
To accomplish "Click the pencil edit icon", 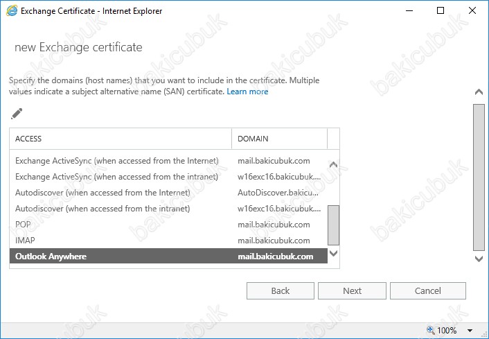I will (17, 114).
